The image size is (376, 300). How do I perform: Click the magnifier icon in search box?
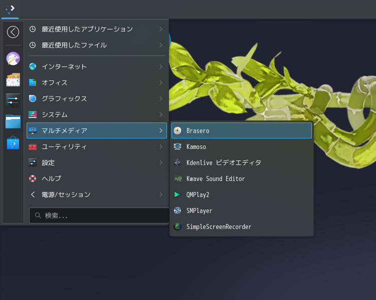pos(38,215)
